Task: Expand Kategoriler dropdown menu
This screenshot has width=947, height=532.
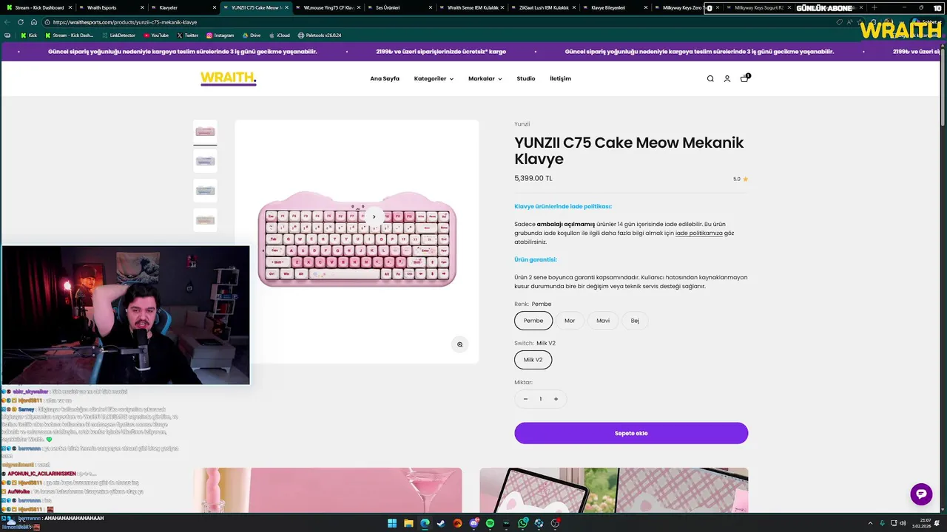Action: pos(434,78)
